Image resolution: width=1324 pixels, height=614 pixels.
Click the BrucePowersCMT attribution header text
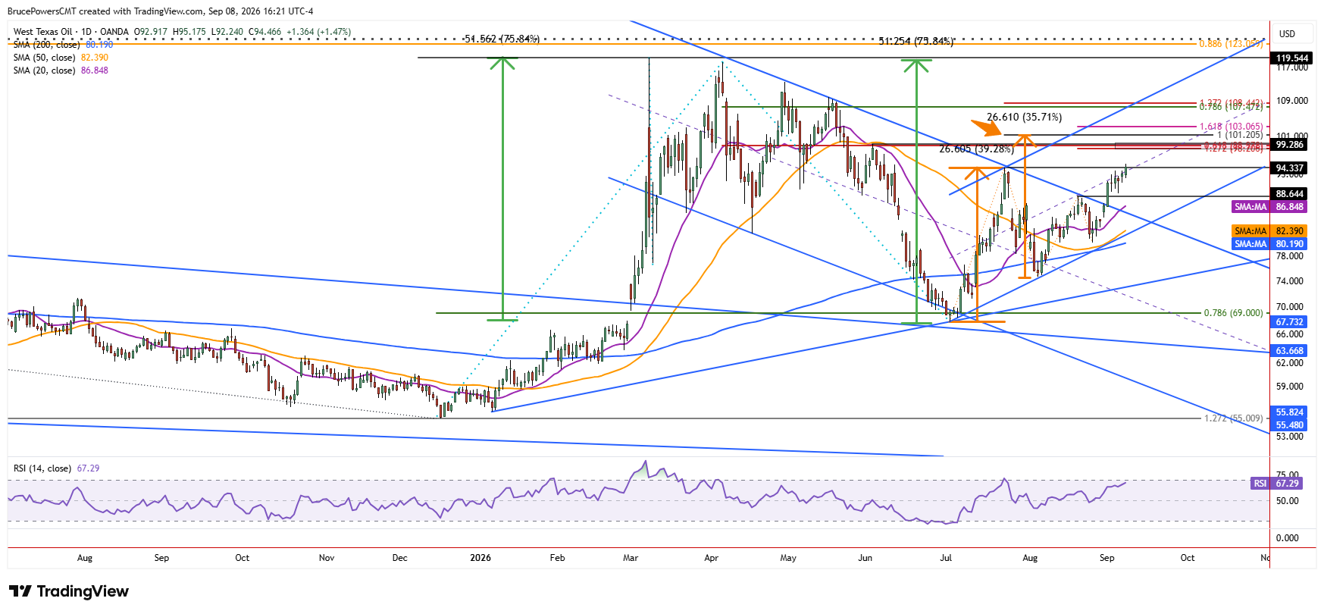(x=160, y=11)
